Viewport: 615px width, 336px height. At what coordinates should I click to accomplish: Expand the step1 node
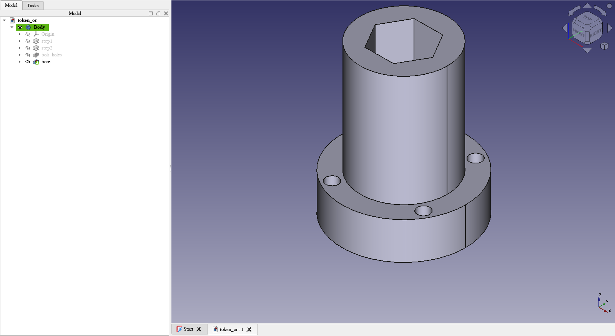point(20,41)
